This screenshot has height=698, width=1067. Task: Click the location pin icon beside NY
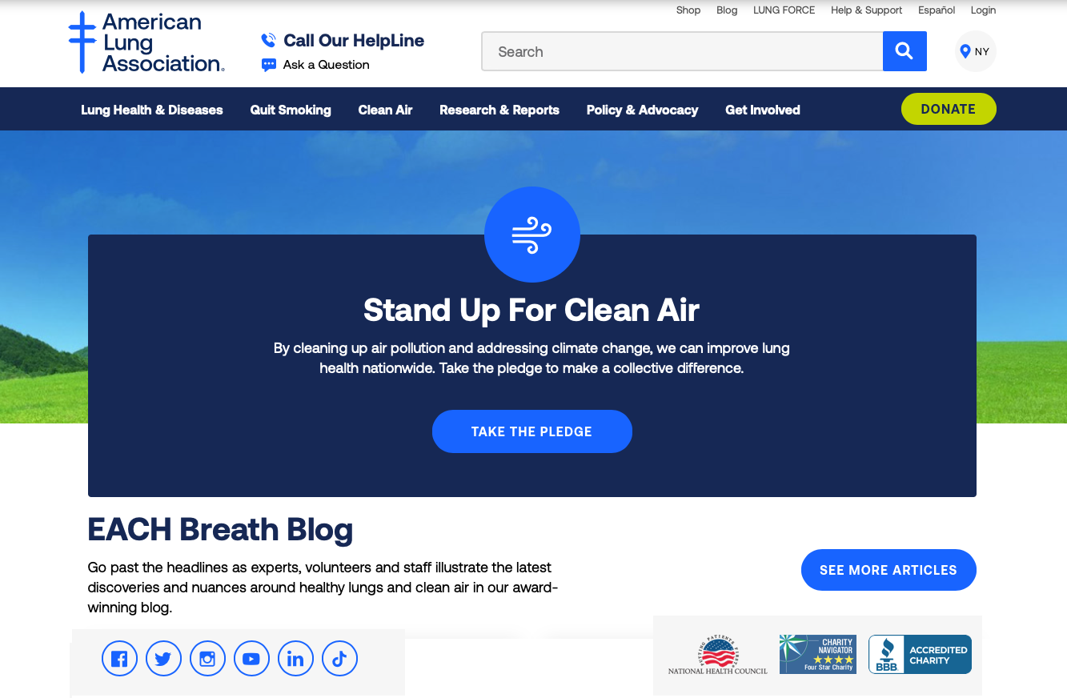click(965, 51)
